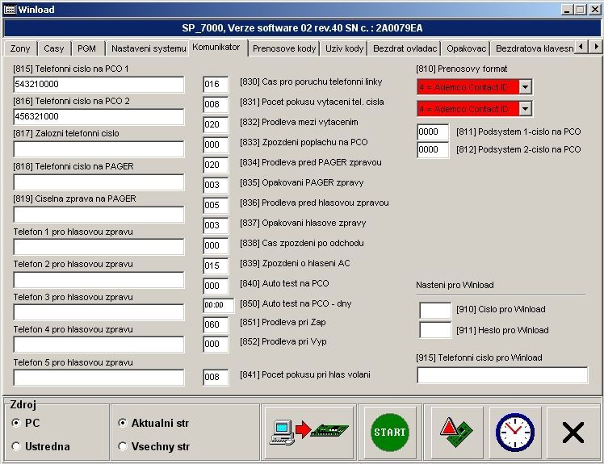Expand the second Ademco Contact ID dropdown
This screenshot has width=604, height=464.
(525, 109)
